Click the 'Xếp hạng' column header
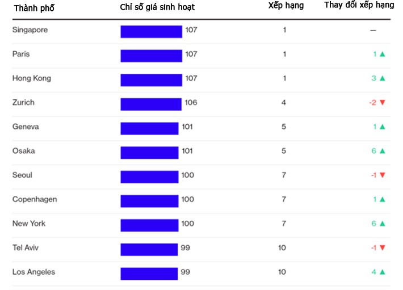This screenshot has width=403, height=290. [286, 6]
